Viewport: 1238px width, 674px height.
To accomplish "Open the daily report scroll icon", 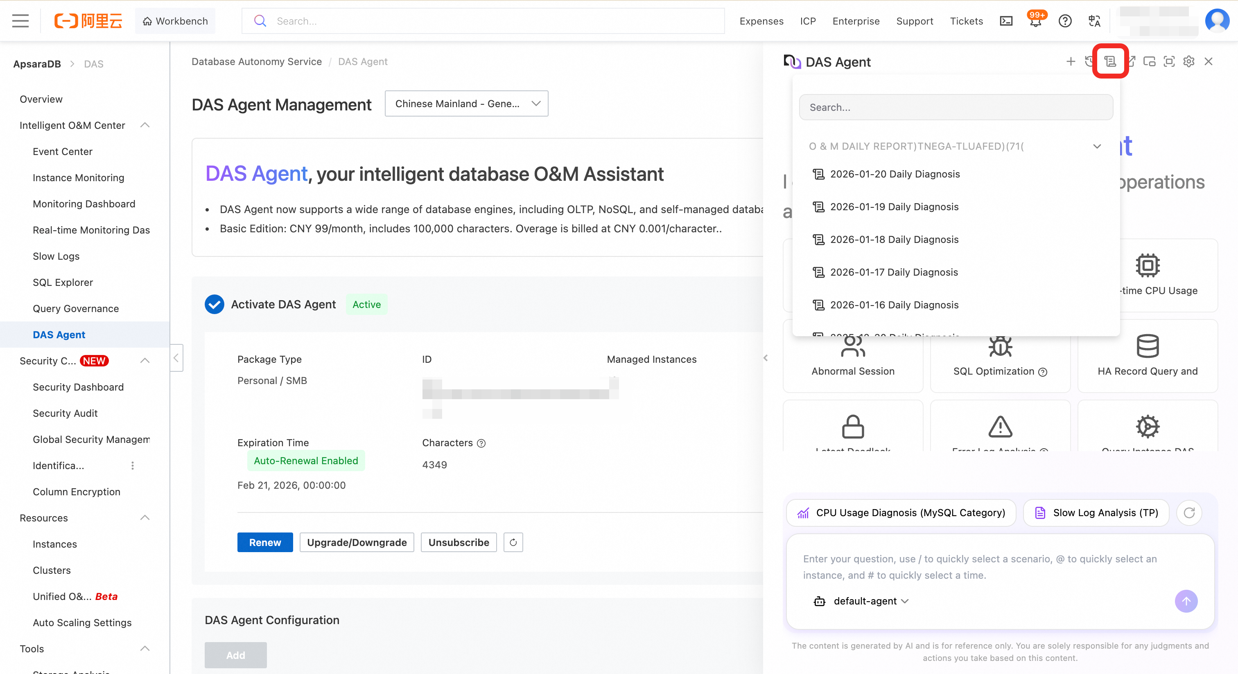I will click(x=1110, y=61).
